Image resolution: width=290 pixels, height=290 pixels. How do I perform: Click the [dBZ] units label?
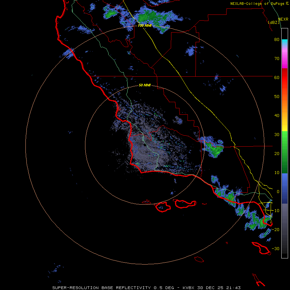(274, 23)
